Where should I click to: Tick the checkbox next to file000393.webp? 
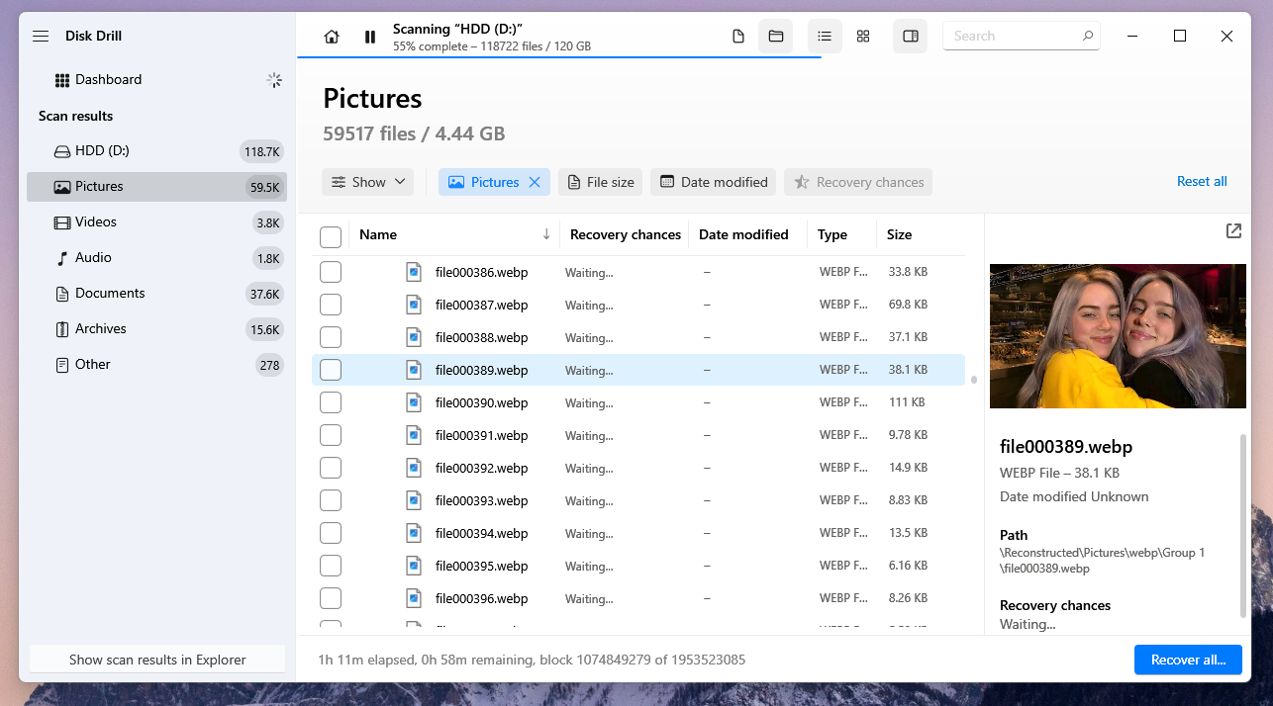click(x=331, y=500)
